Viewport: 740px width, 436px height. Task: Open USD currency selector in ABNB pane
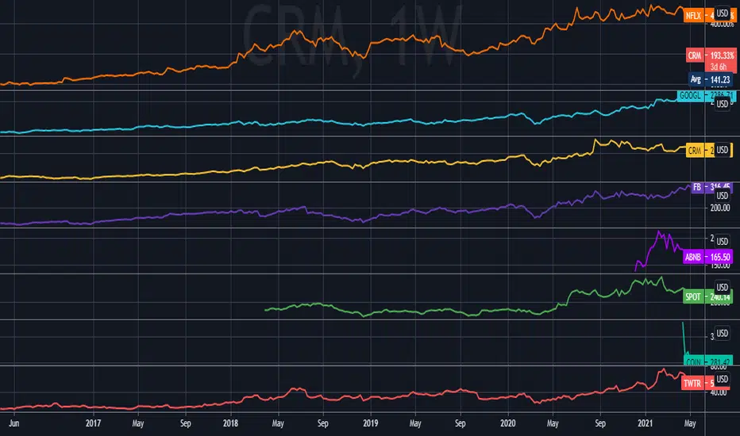click(x=722, y=241)
